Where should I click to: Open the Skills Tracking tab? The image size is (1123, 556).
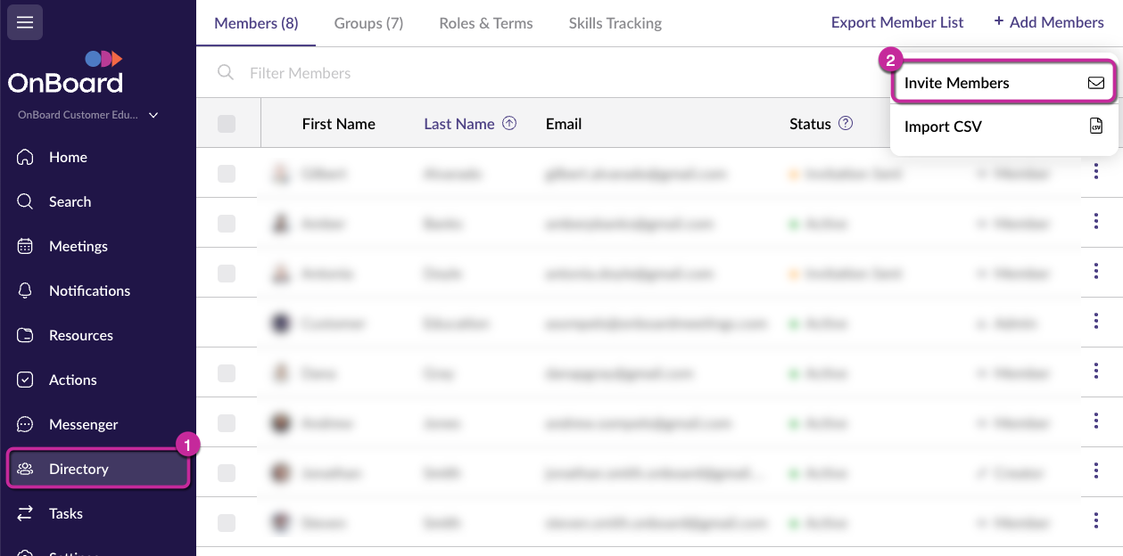[615, 23]
